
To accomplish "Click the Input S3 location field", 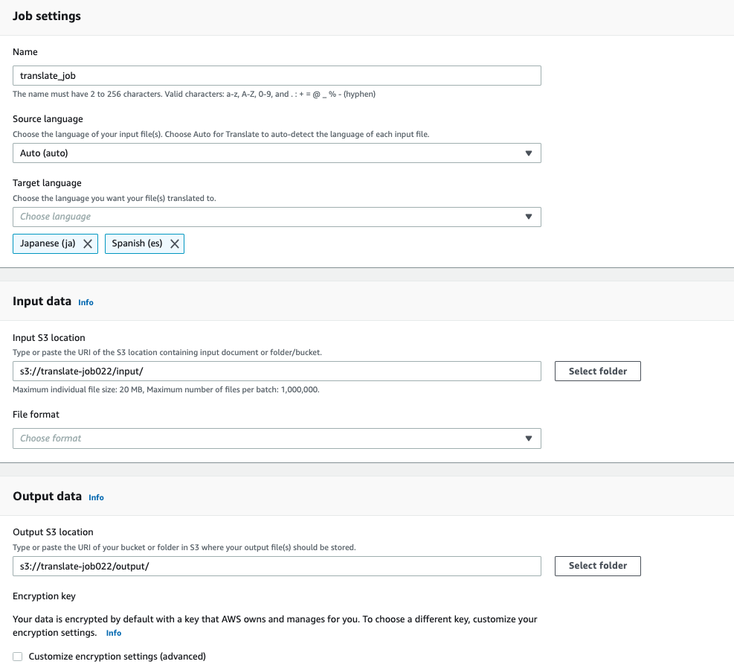I will [x=275, y=371].
